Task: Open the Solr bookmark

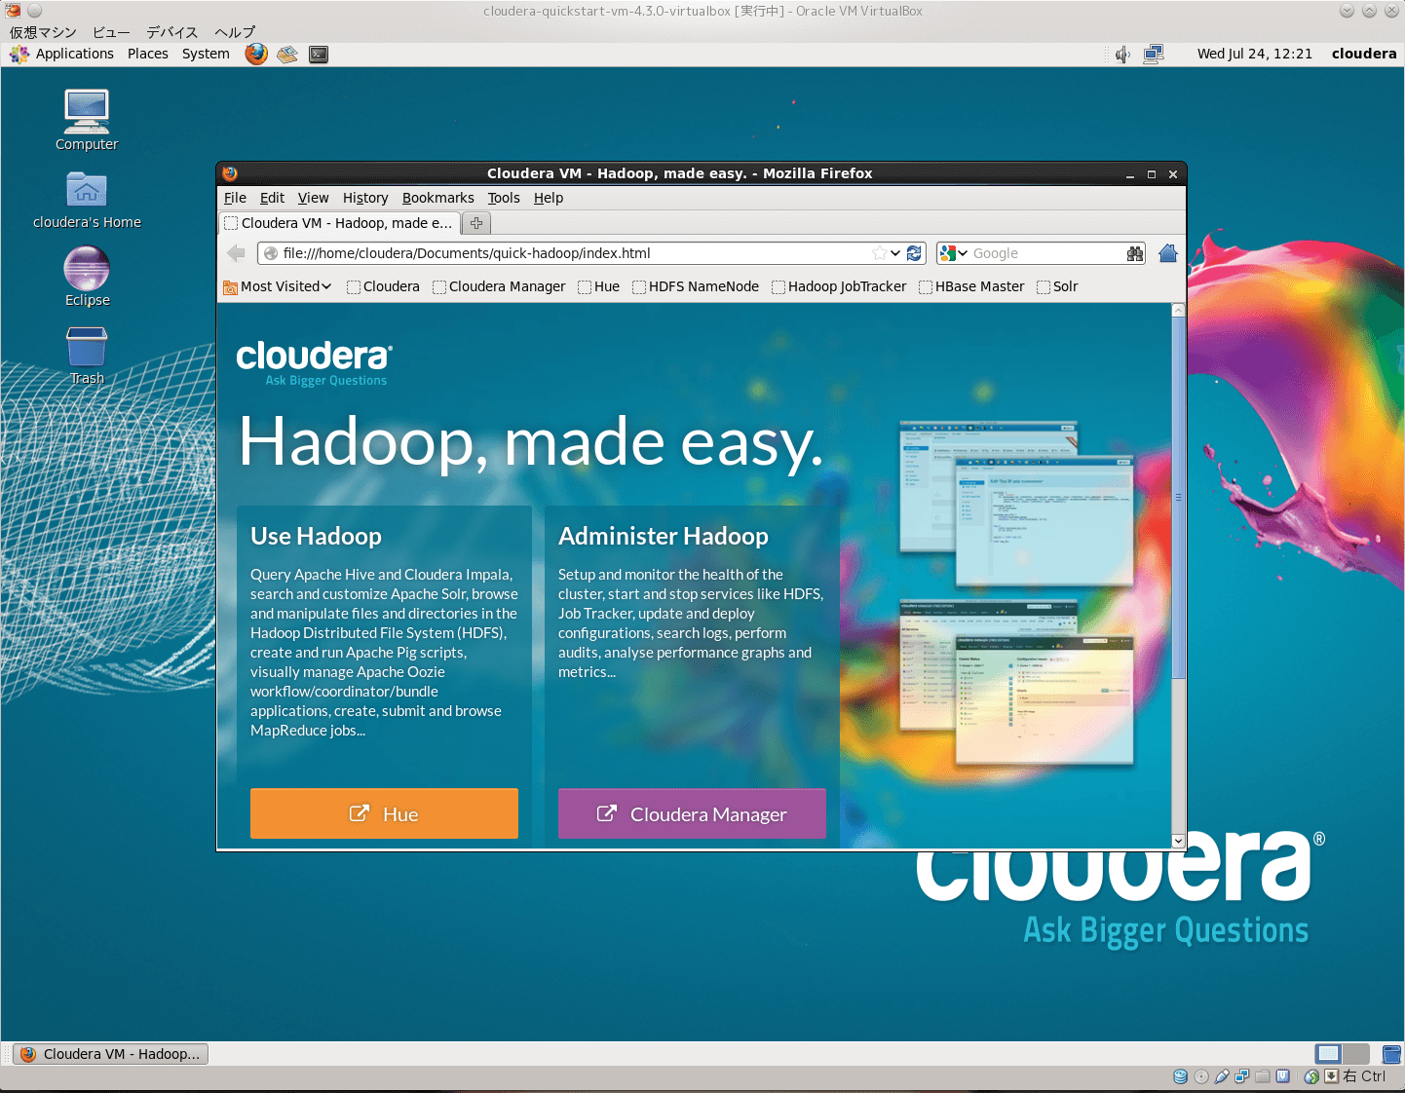Action: tap(1057, 286)
